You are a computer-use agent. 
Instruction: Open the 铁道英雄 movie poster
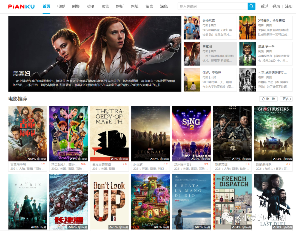click(232, 134)
